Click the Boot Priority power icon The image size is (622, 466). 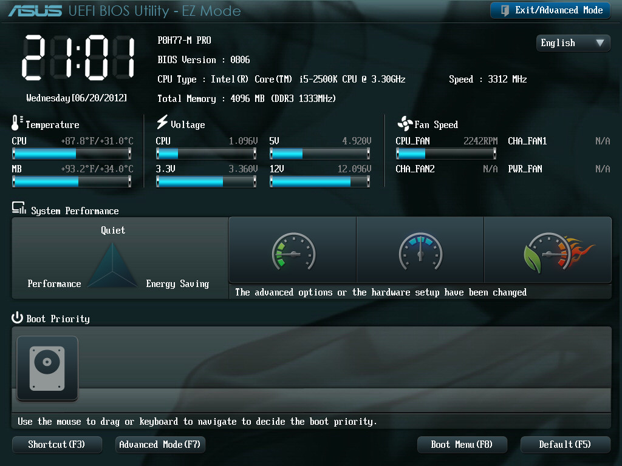[17, 318]
